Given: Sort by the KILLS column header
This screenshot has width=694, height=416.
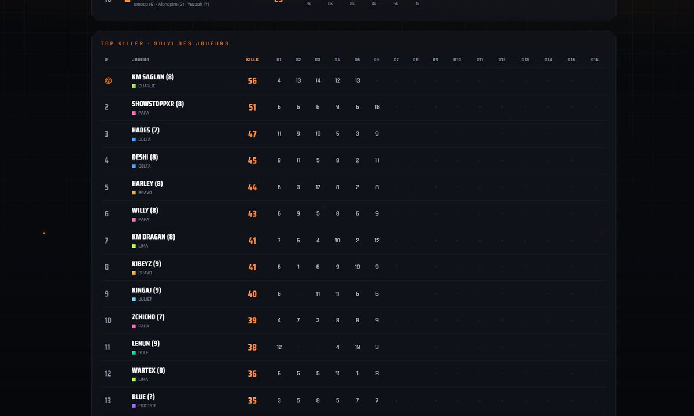Looking at the screenshot, I should (252, 60).
